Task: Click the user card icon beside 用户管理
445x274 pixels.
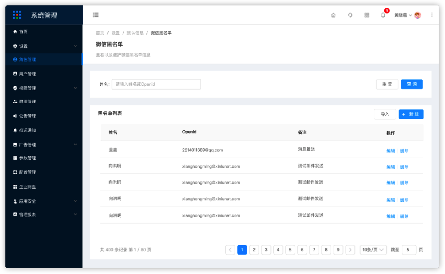Action: (x=15, y=74)
